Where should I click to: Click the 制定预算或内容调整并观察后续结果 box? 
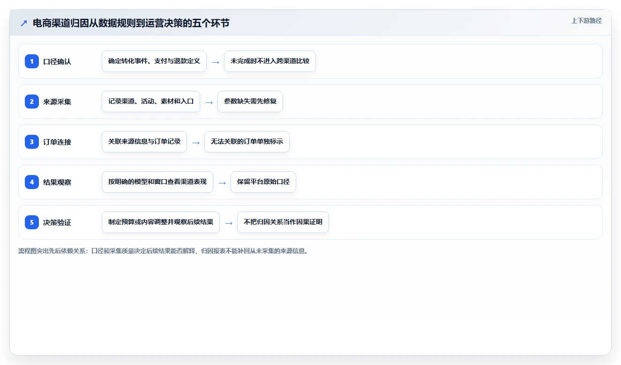pos(161,222)
